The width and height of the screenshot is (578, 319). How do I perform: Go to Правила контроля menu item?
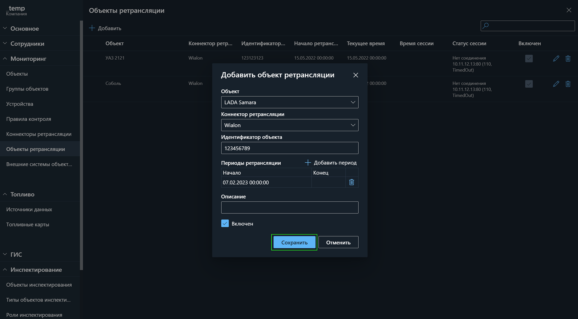coord(29,119)
